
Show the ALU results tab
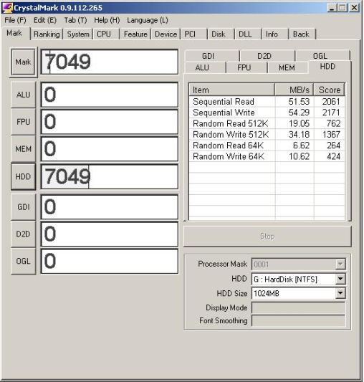click(206, 67)
